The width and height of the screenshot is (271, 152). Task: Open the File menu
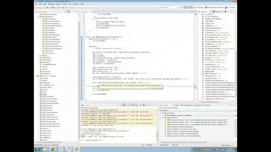point(36,4)
